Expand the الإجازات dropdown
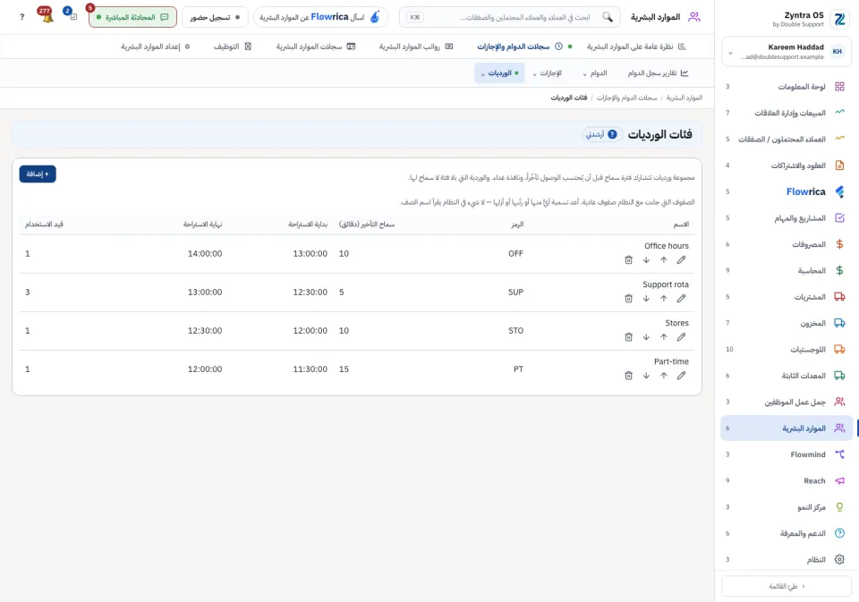 tap(547, 72)
